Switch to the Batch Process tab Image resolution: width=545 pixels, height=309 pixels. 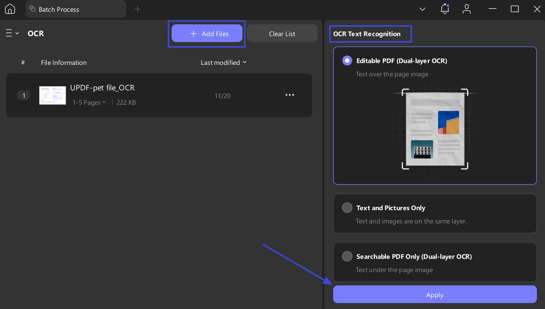click(x=75, y=9)
